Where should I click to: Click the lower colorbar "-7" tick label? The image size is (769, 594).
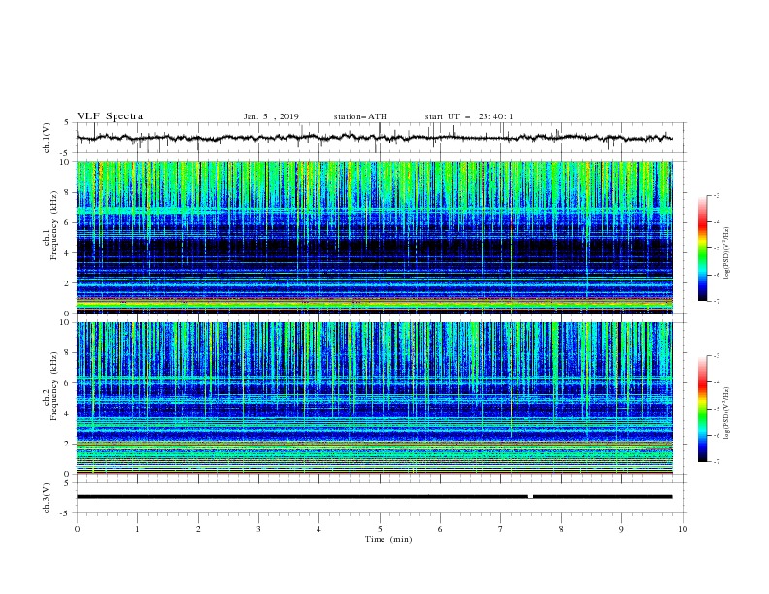pos(717,462)
